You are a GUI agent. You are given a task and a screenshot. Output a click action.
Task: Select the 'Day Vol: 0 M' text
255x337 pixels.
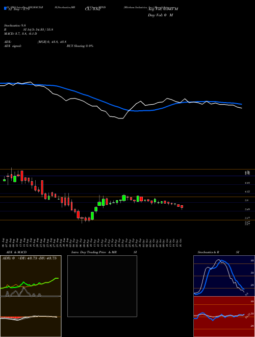coord(160,15)
